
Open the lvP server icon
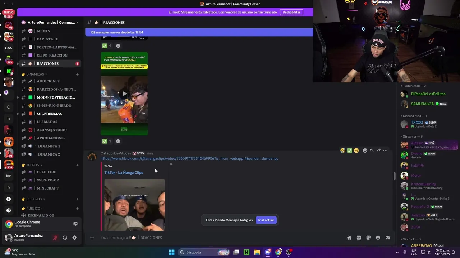tap(9, 176)
